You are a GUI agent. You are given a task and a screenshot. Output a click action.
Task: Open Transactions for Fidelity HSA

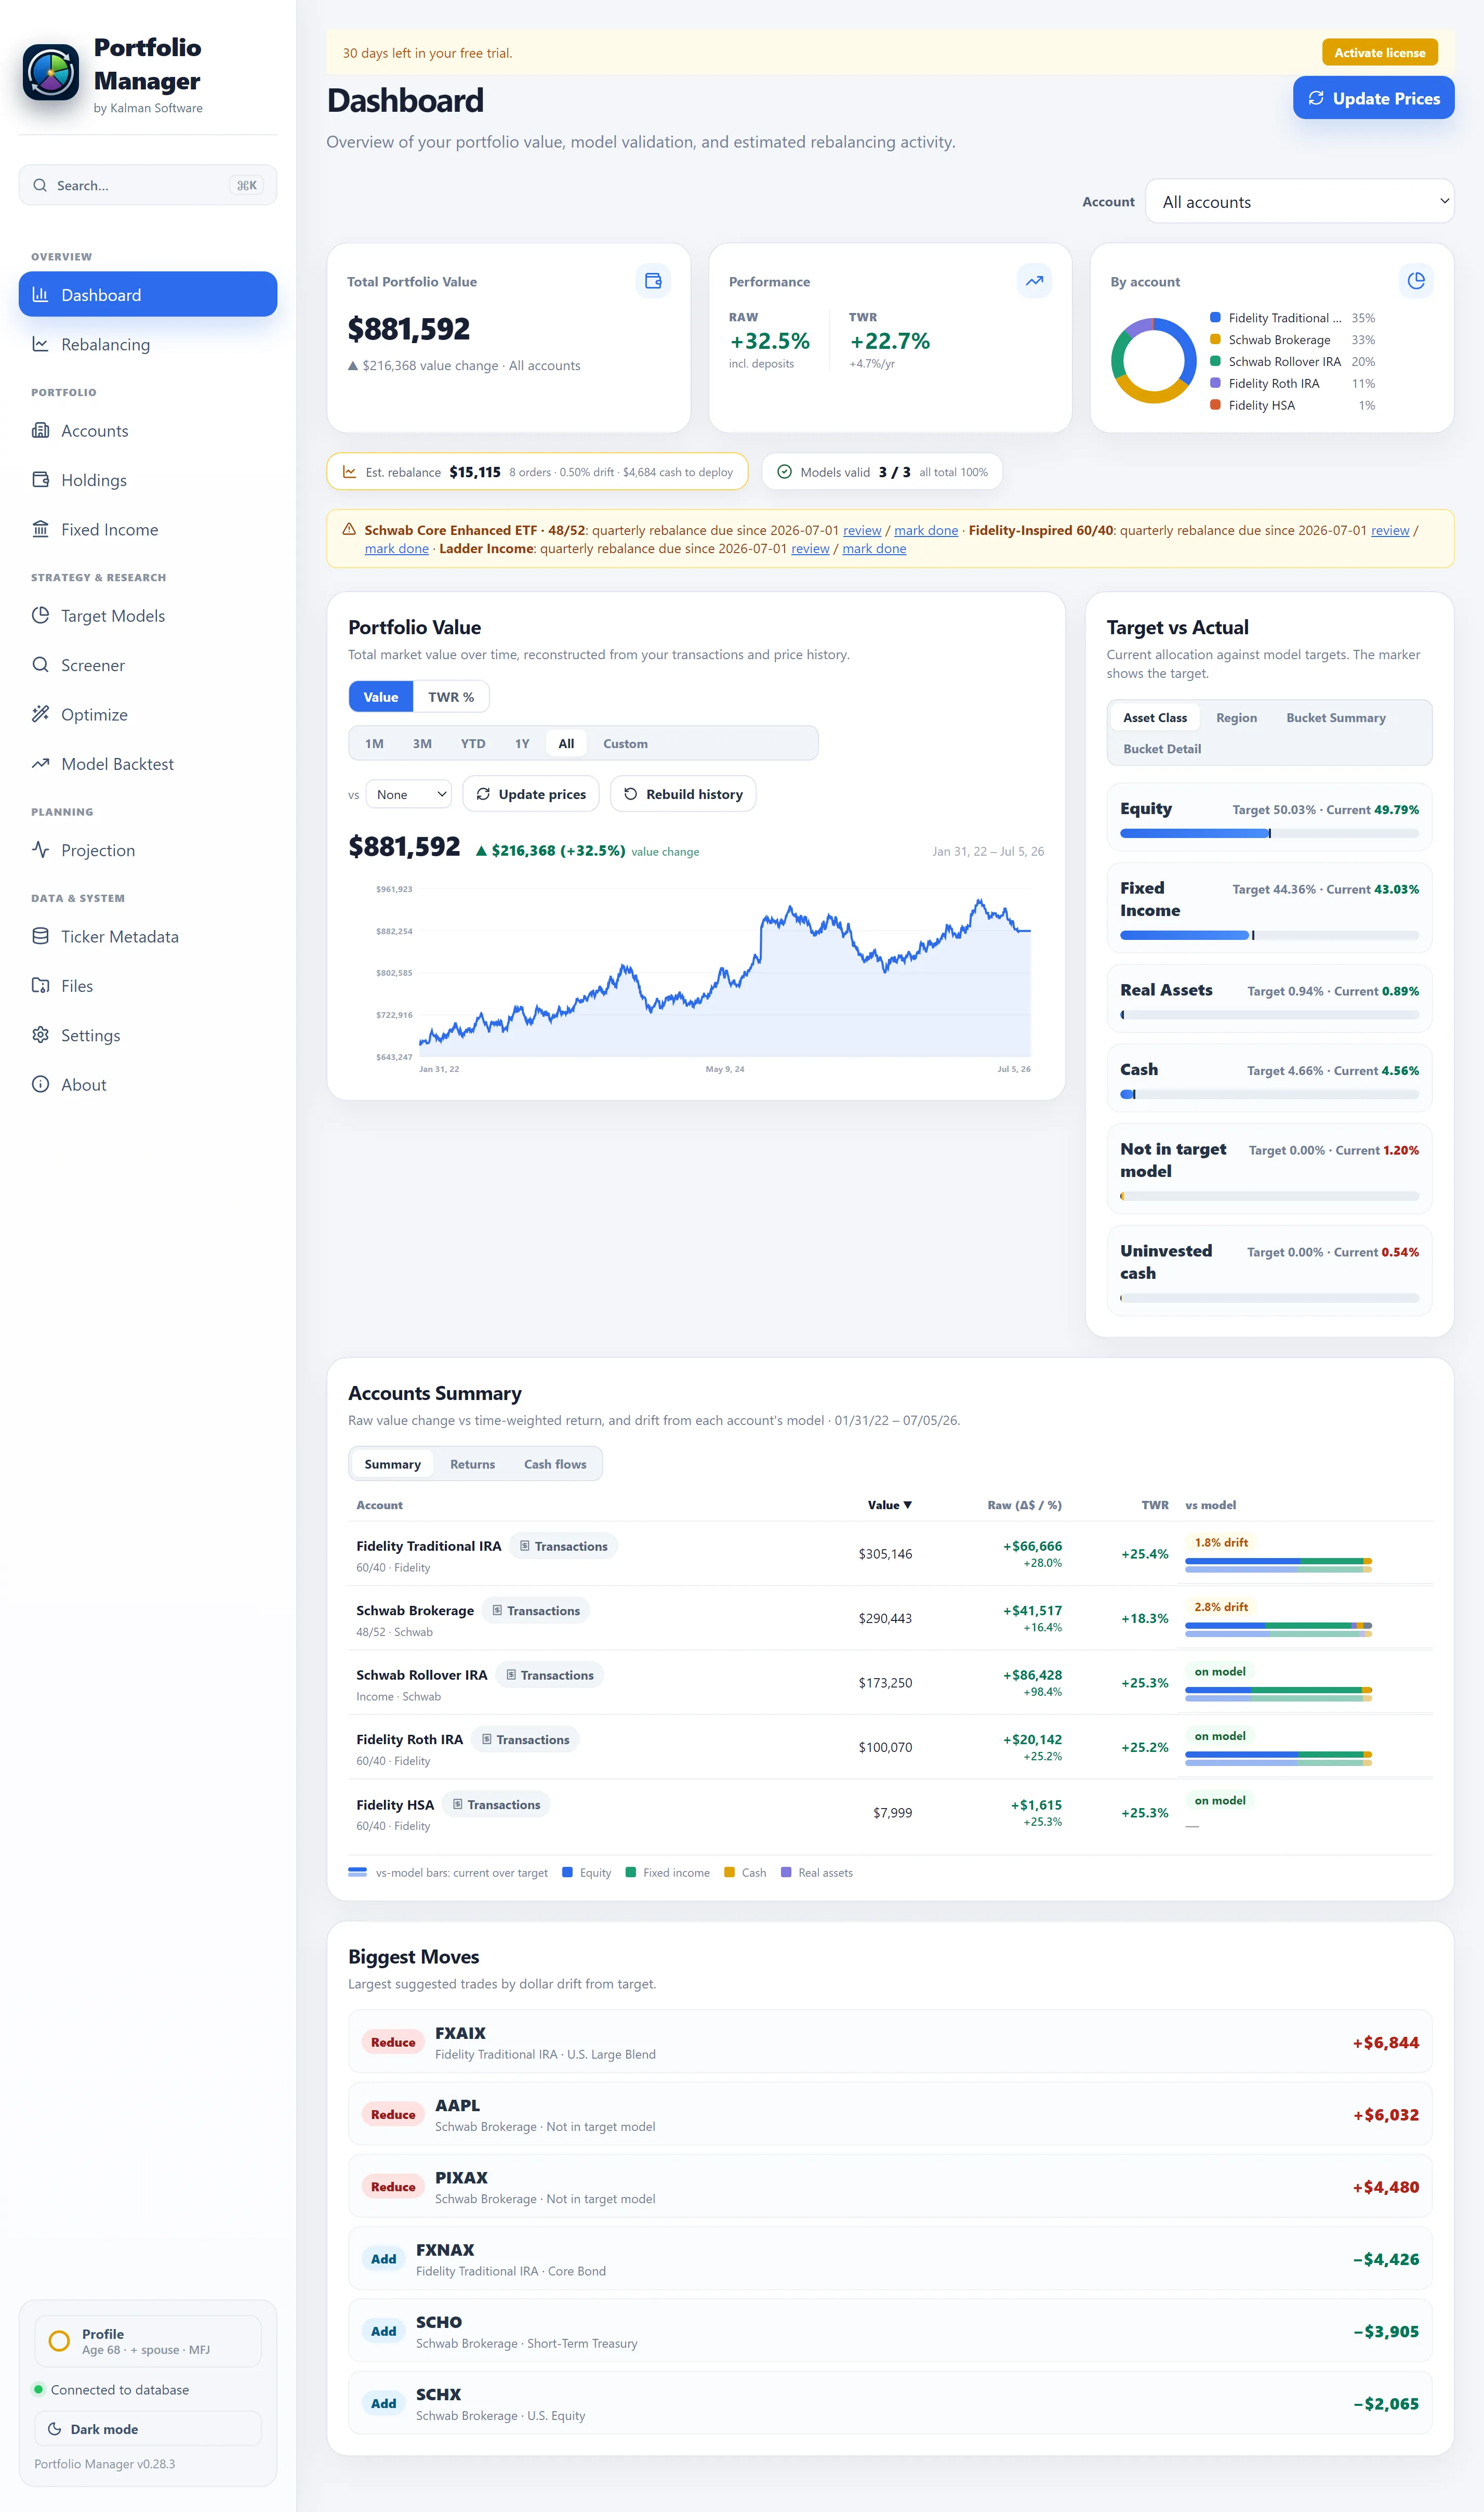[x=497, y=1804]
